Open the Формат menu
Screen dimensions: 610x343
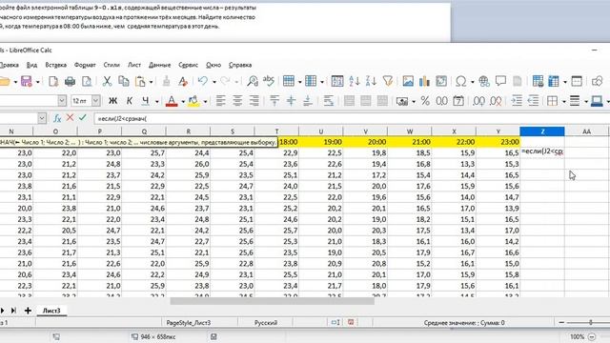85,65
